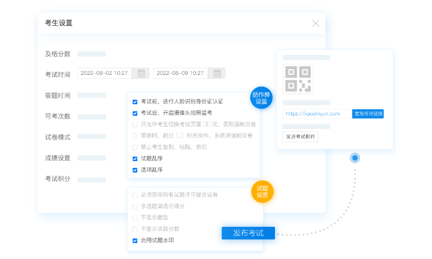The height and width of the screenshot is (259, 432).
Task: Toggle the 试题乱序 checkbox
Action: [135, 159]
